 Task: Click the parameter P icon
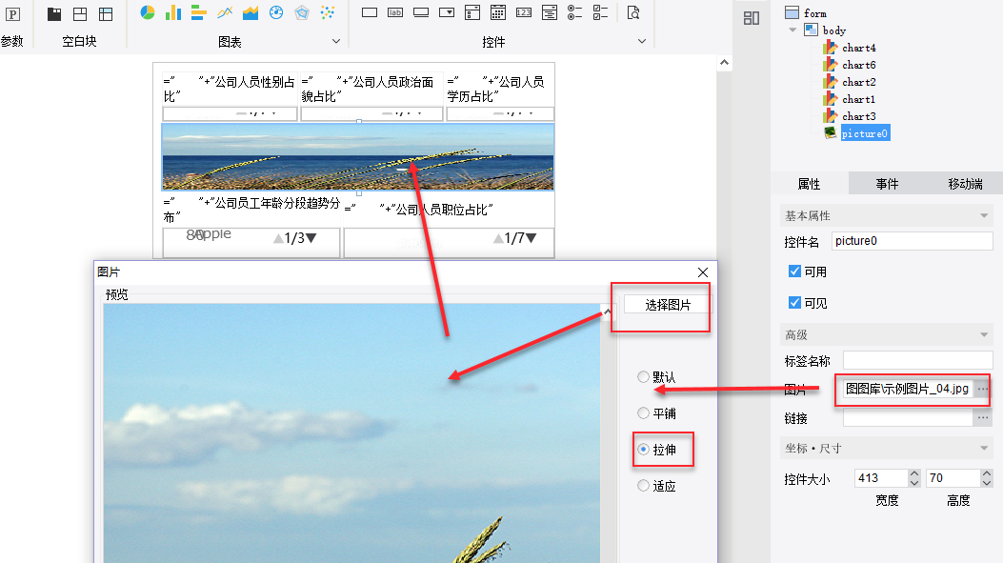click(12, 14)
